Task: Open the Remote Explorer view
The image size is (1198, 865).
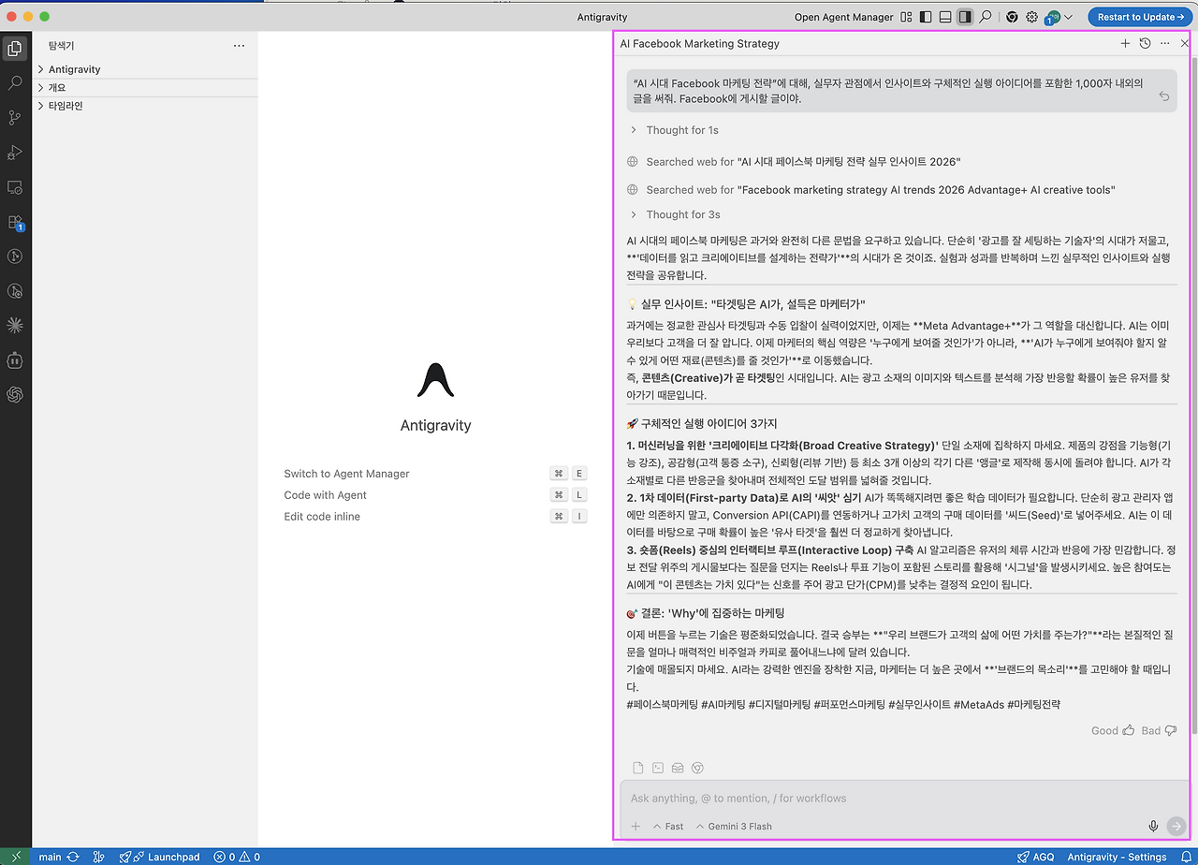Action: [15, 187]
